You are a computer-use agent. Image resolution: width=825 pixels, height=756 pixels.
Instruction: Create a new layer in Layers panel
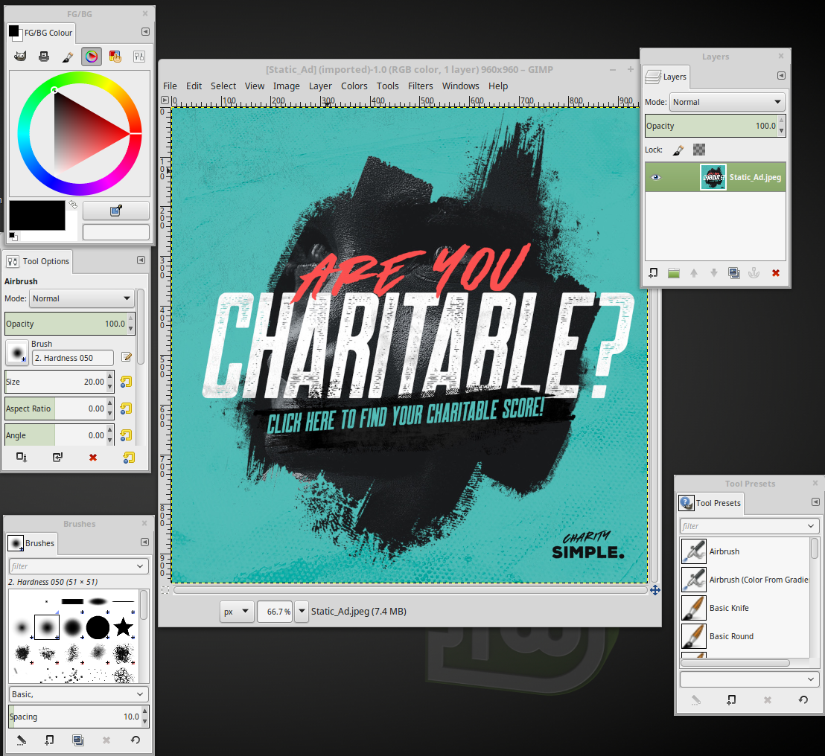pyautogui.click(x=653, y=273)
